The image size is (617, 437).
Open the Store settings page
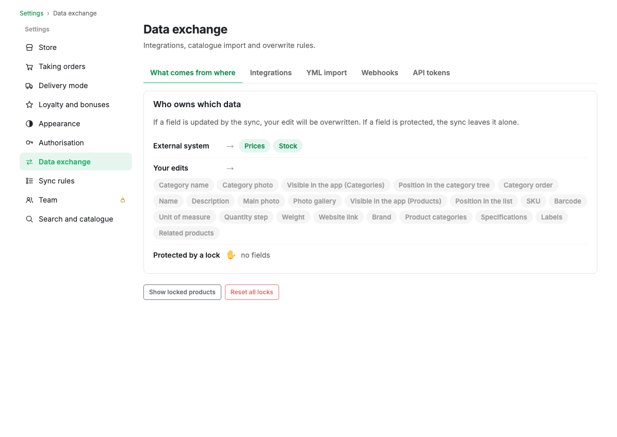click(x=75, y=47)
